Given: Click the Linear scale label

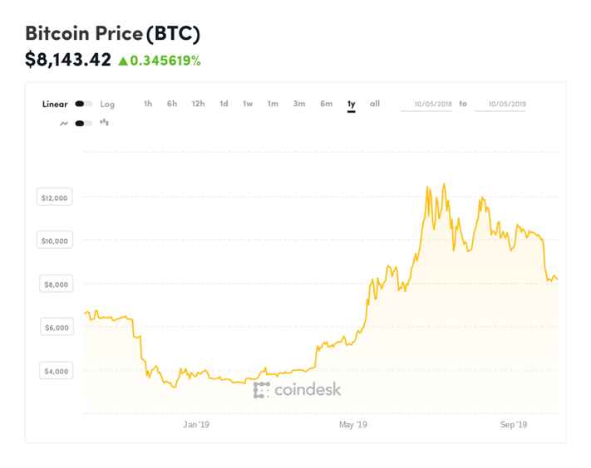Looking at the screenshot, I should [55, 105].
